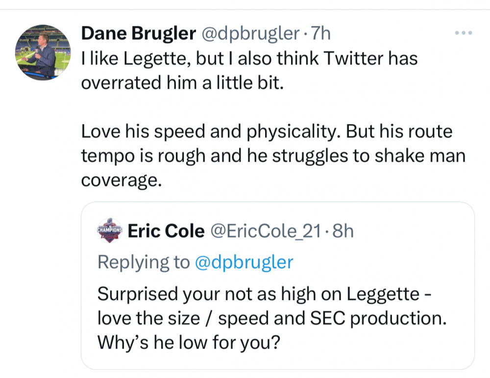Click tweet line "I like Legette, but I also"
The image size is (490, 378).
pos(249,59)
